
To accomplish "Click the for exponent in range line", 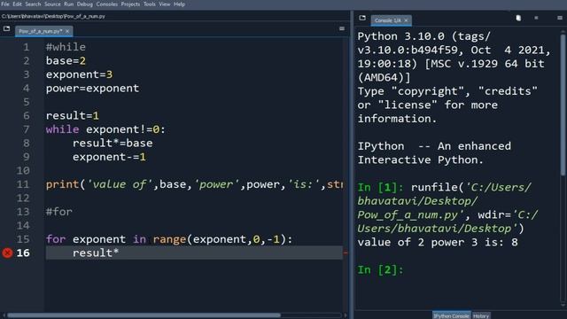I will pos(169,239).
